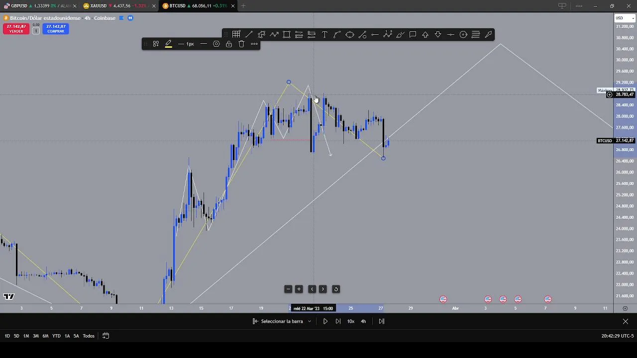Image resolution: width=637 pixels, height=358 pixels.
Task: Reset the chart view
Action: point(336,289)
